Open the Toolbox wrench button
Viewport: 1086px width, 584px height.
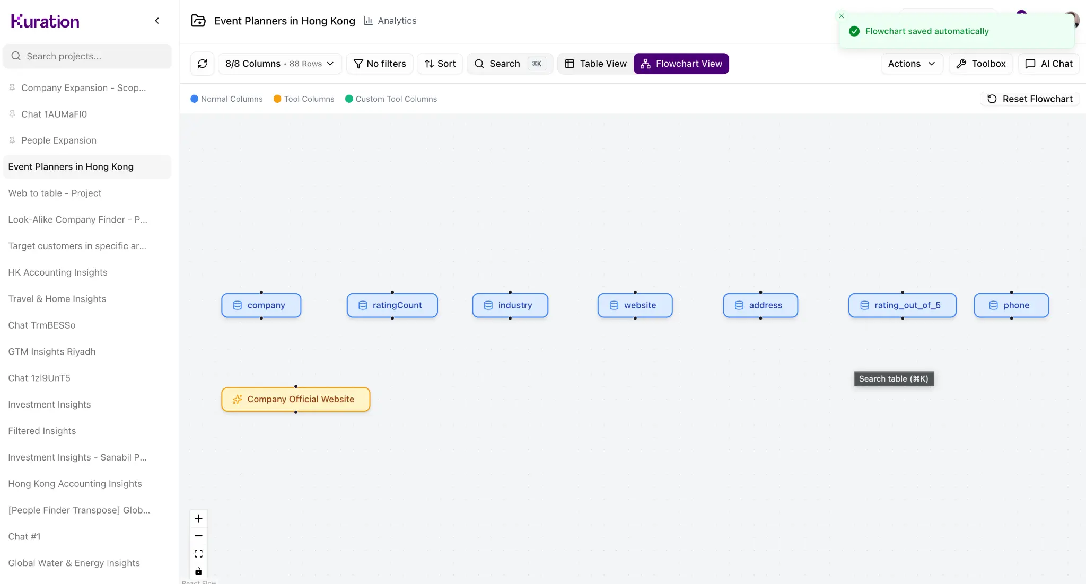[980, 64]
